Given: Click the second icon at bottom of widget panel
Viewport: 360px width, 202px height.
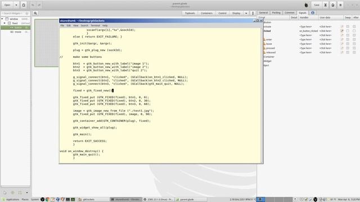Looking at the screenshot, I should click(12, 192).
